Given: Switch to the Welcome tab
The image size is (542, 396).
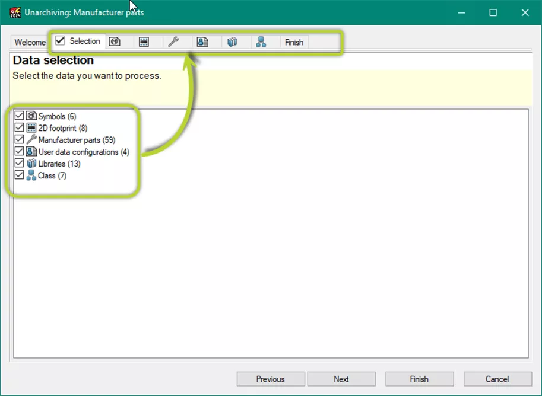Looking at the screenshot, I should (28, 42).
